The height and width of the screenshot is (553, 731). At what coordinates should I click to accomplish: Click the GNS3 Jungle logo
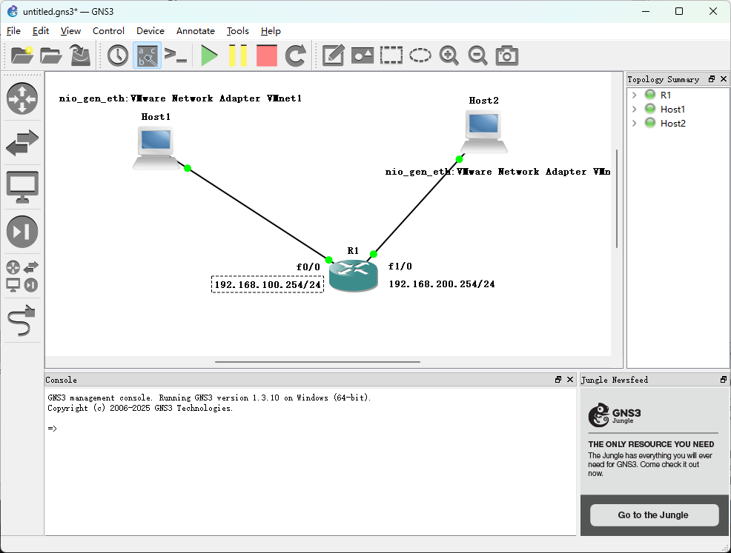(x=615, y=415)
